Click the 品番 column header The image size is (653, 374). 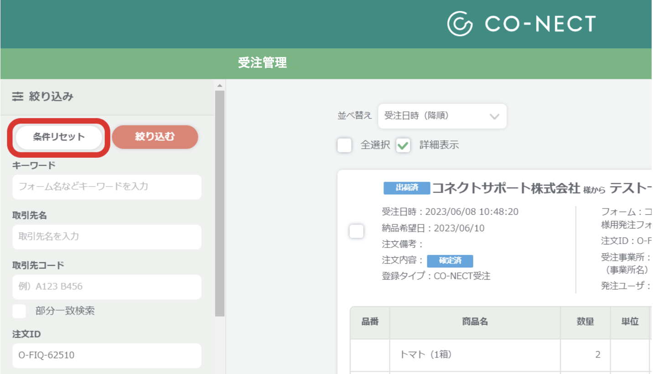[370, 322]
